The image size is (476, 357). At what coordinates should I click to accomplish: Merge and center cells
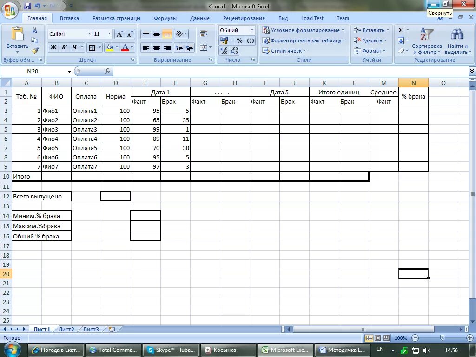[204, 47]
